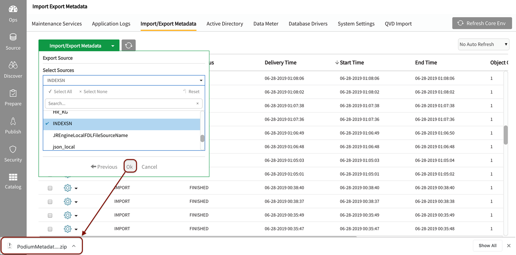Click the refresh icon beside Import/Export Metadata
The height and width of the screenshot is (255, 516).
point(128,45)
